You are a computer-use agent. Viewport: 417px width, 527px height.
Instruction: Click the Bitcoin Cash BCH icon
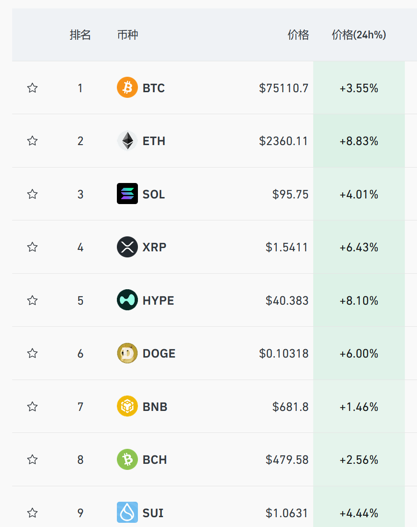127,460
